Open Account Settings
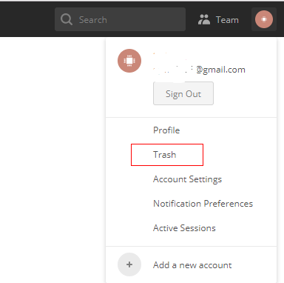Viewport: 284px width, 283px height. (187, 179)
